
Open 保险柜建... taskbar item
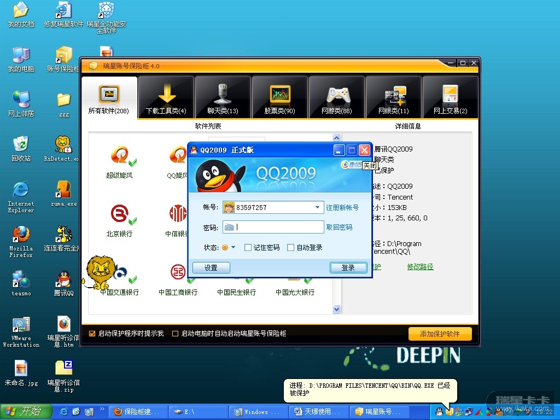138,412
